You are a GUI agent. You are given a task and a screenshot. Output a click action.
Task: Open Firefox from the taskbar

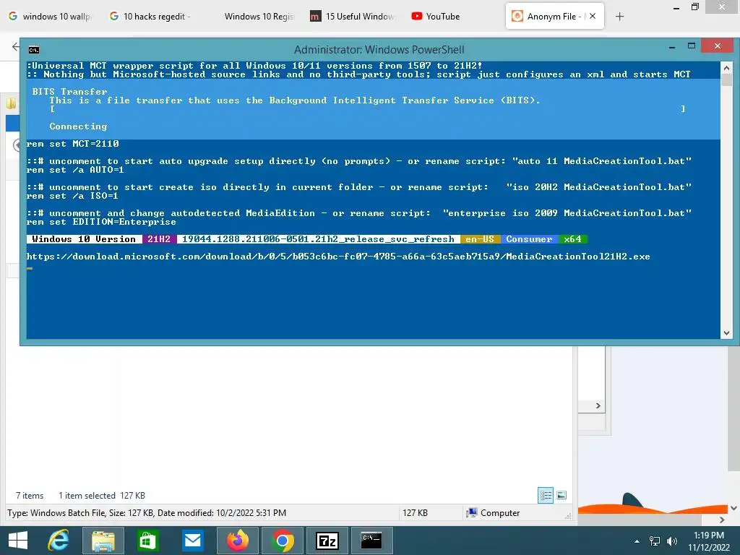[237, 541]
